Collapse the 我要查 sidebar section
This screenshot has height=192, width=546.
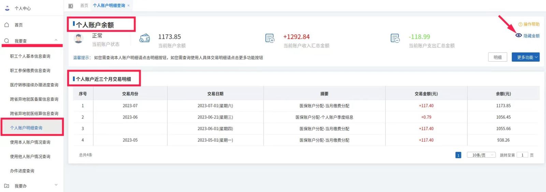tap(56, 41)
